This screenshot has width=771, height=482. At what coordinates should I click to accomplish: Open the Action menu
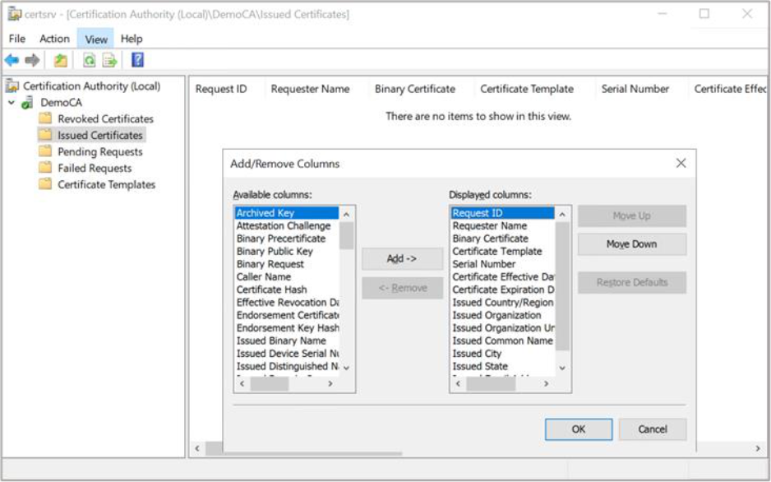(54, 39)
